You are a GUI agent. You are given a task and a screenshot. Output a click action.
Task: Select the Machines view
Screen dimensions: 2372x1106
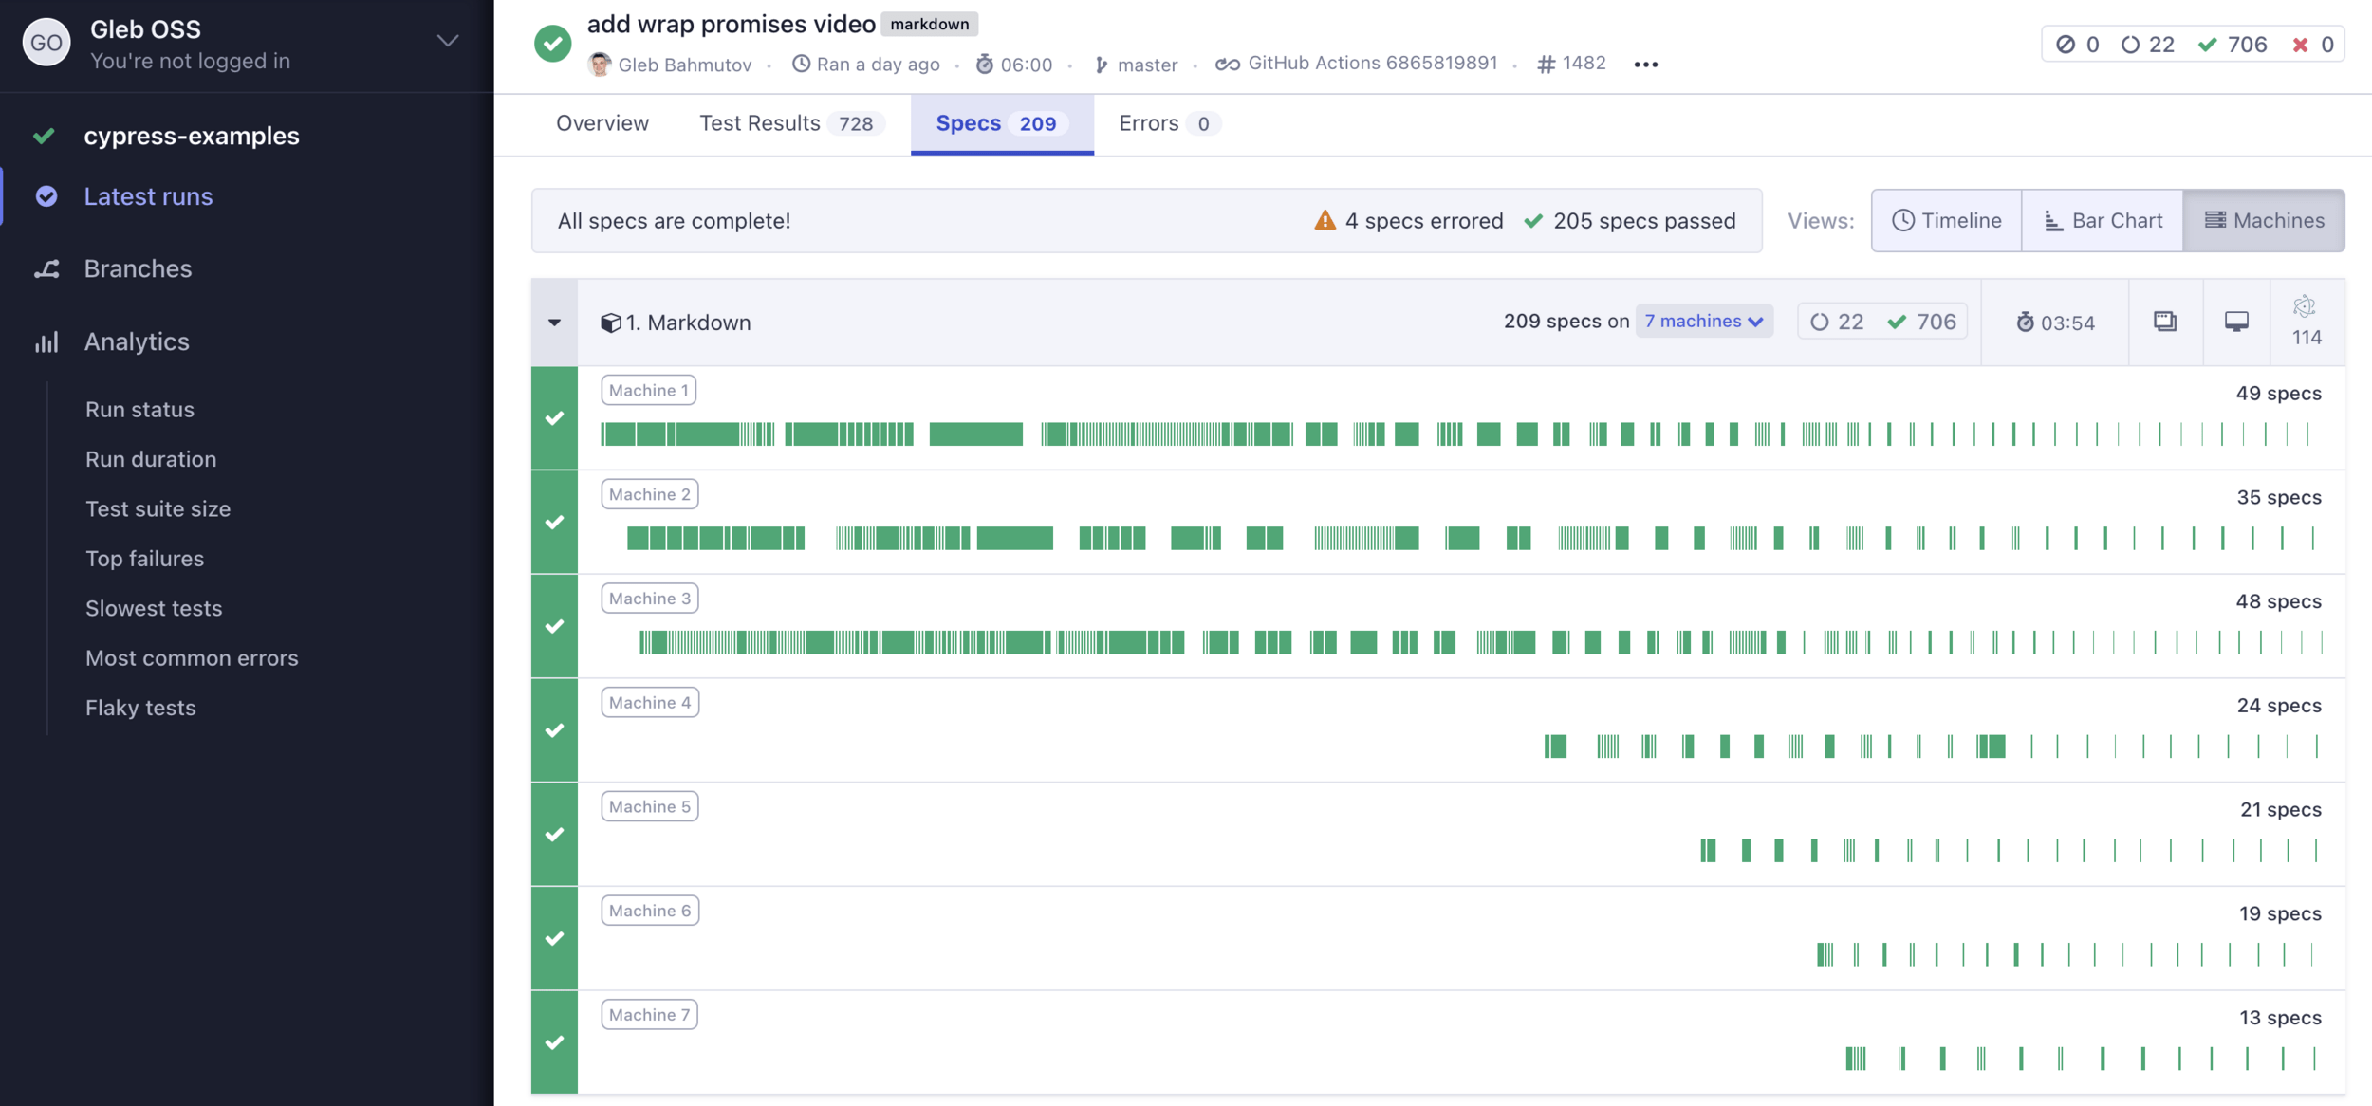2263,220
